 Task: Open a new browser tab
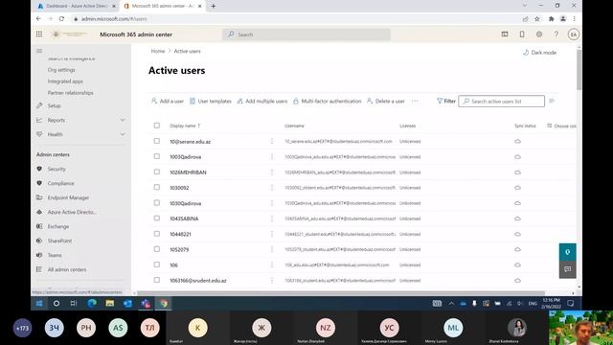[213, 6]
